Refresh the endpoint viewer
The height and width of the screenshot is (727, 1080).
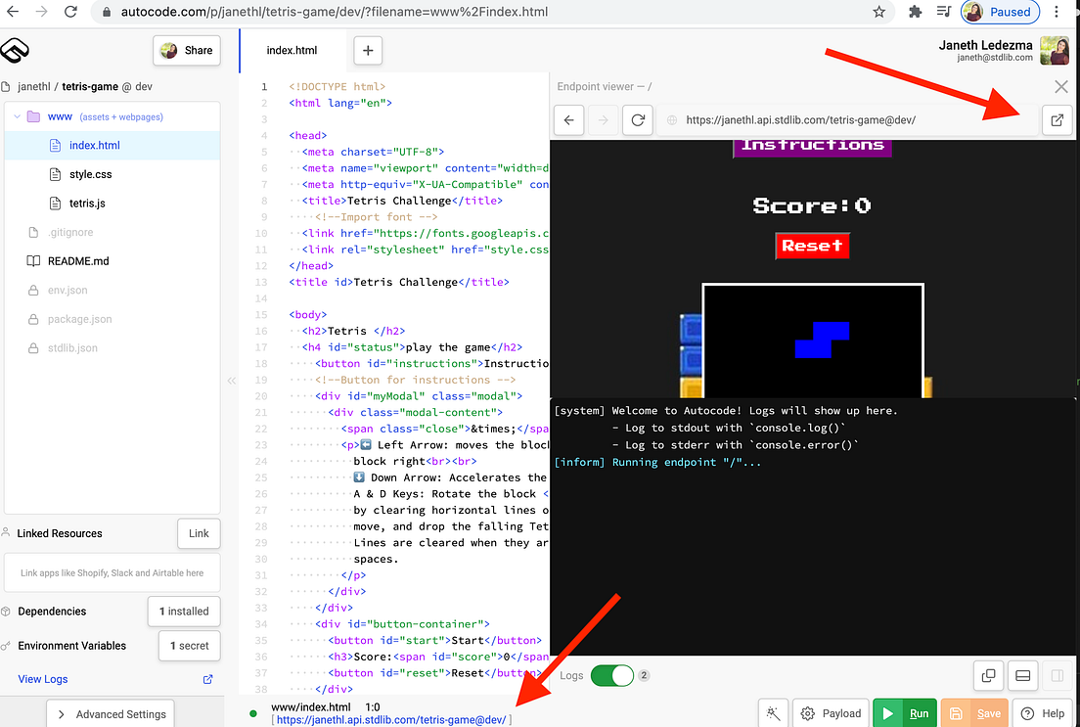pos(639,120)
